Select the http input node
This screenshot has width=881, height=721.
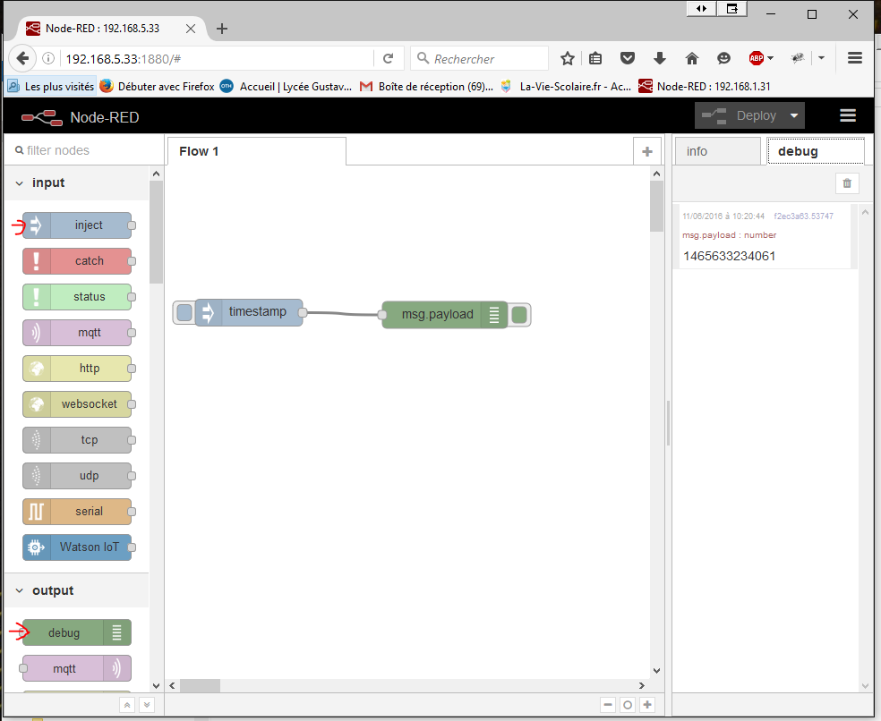(x=77, y=369)
